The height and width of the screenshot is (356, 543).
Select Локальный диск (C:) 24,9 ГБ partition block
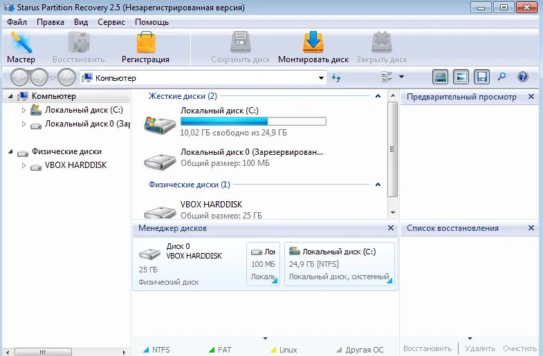[x=340, y=264]
